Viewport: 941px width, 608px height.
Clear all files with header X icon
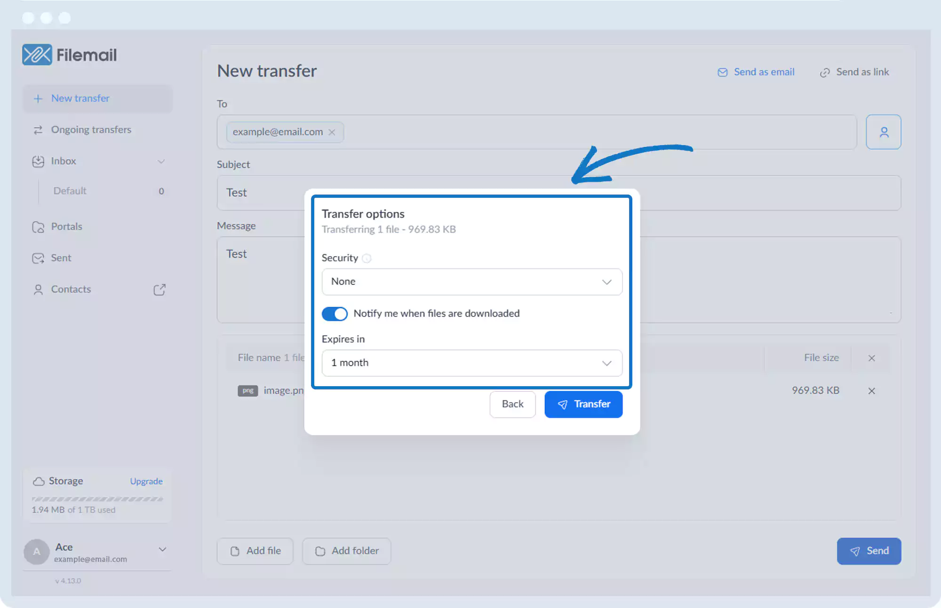871,358
